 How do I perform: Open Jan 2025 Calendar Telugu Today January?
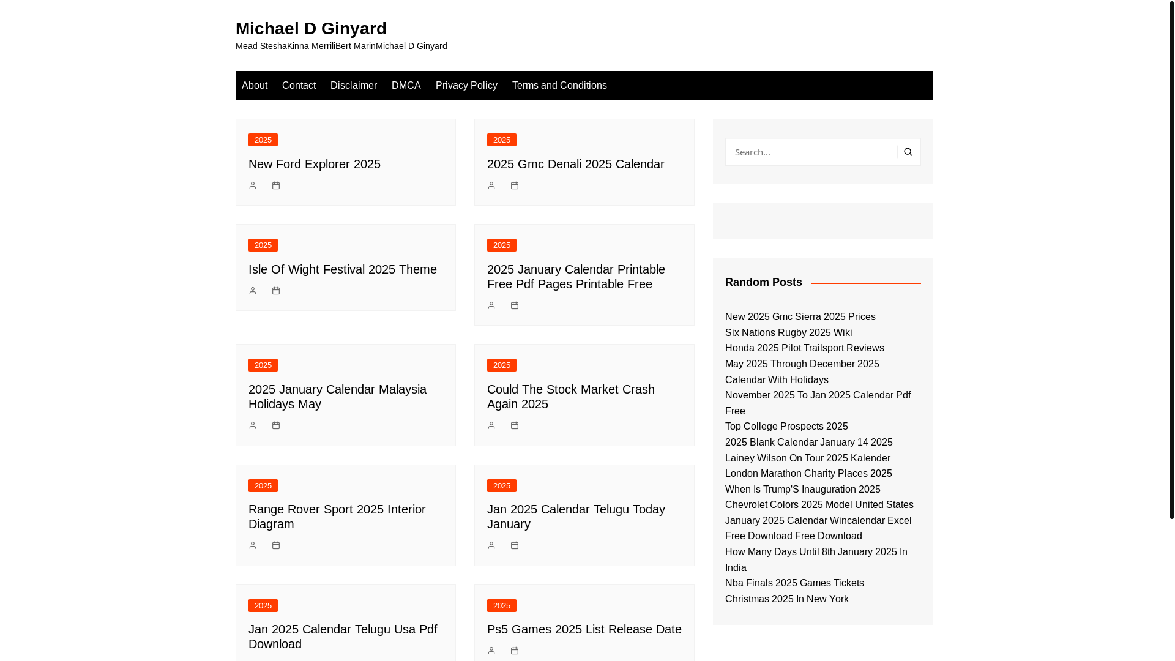(x=576, y=517)
